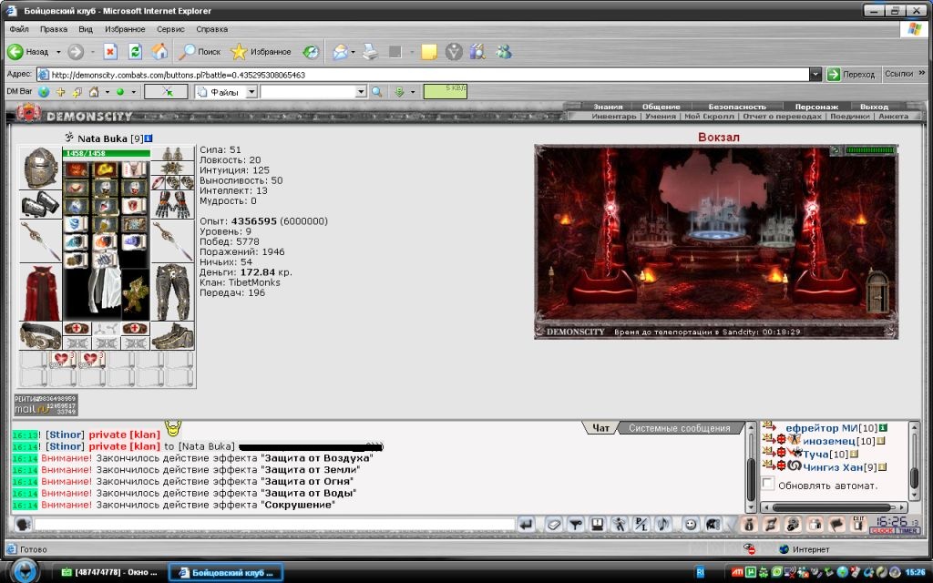
Task: Open the Анкета link
Action: [x=894, y=117]
